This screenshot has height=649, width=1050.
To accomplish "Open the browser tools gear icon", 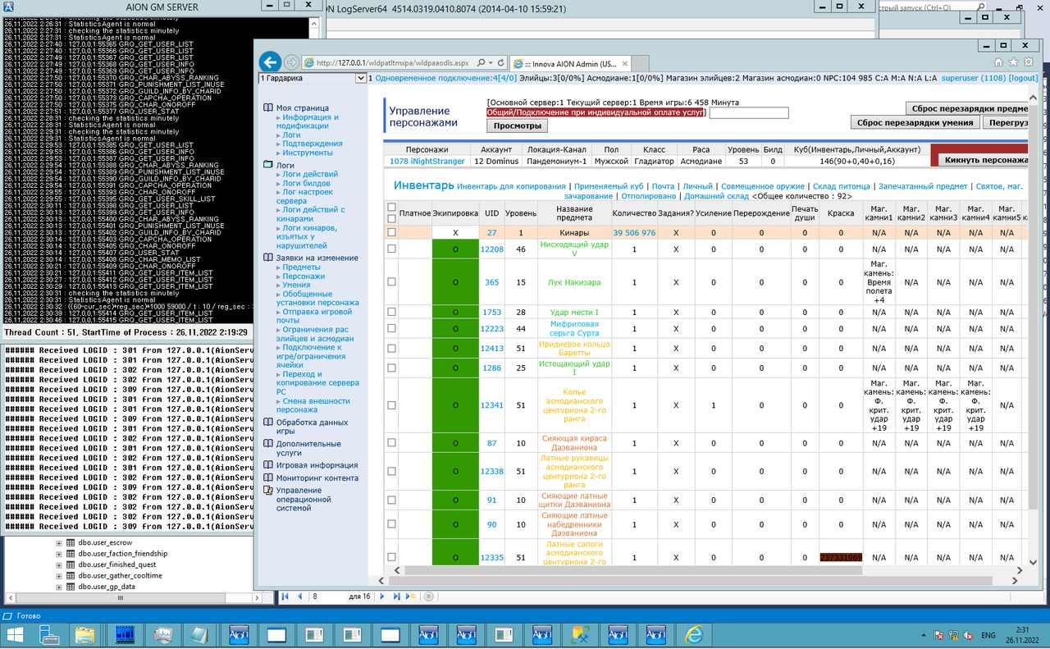I will tap(1027, 62).
